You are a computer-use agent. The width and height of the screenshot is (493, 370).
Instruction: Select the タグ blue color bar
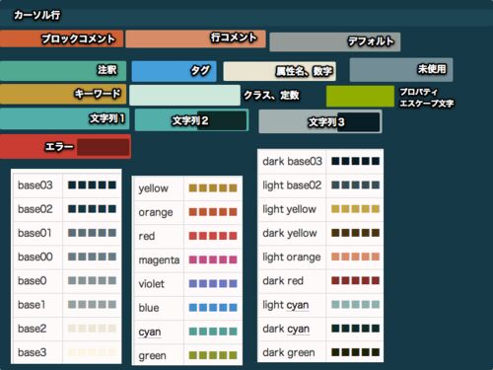click(174, 71)
